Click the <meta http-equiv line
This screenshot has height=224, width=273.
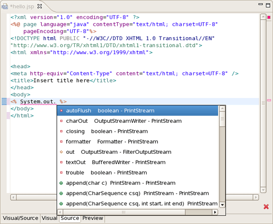tap(124, 73)
